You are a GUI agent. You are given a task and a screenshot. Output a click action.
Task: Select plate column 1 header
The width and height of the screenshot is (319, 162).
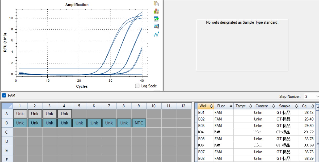20,106
